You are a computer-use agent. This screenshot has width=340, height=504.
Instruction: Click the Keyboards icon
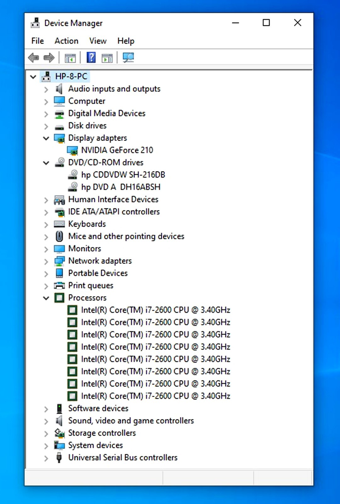tap(59, 224)
